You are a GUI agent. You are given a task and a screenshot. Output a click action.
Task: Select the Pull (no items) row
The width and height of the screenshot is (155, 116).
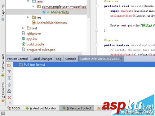pyautogui.click(x=84, y=65)
